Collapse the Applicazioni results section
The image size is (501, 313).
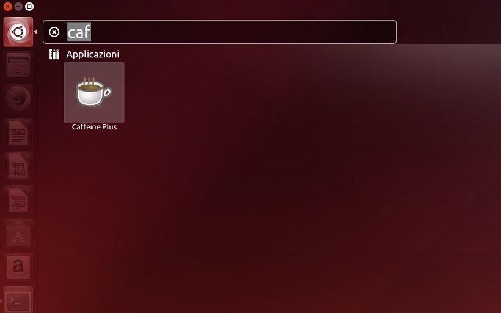click(x=93, y=54)
